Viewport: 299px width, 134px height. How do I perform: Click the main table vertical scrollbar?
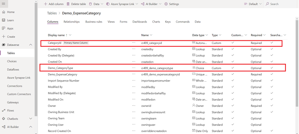click(297, 63)
